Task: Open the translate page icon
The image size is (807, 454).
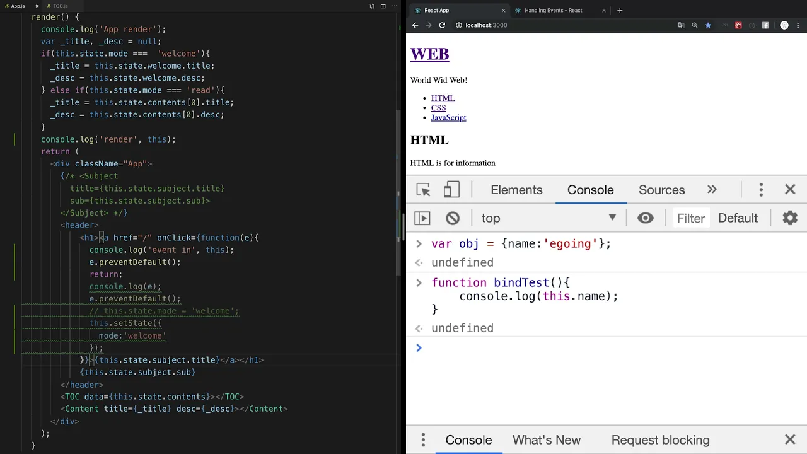Action: [681, 25]
